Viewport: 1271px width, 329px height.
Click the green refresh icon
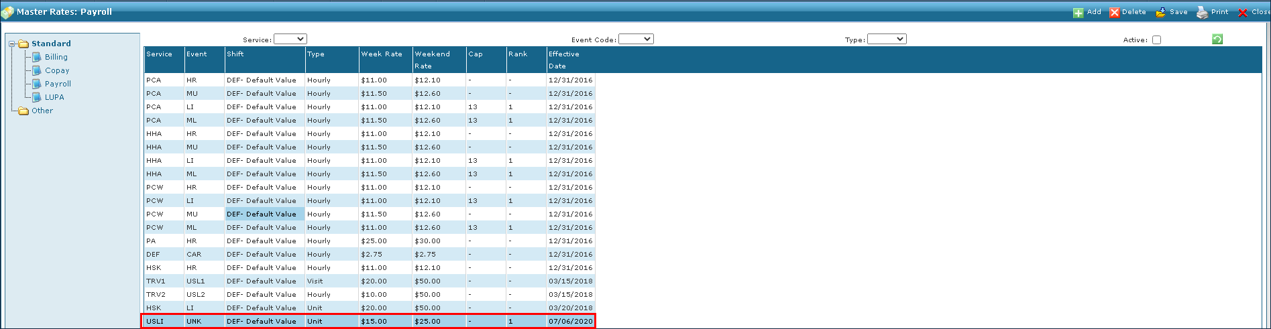click(1217, 40)
